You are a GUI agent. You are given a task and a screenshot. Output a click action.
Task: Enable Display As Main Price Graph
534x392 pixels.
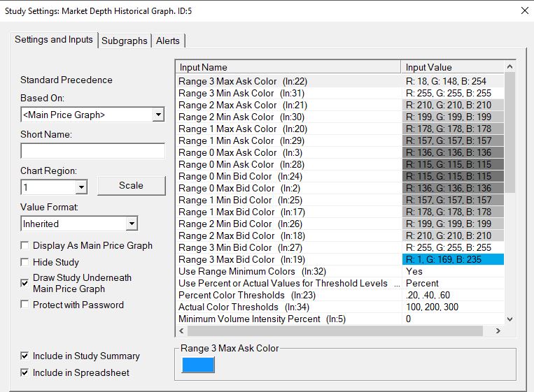click(x=24, y=245)
